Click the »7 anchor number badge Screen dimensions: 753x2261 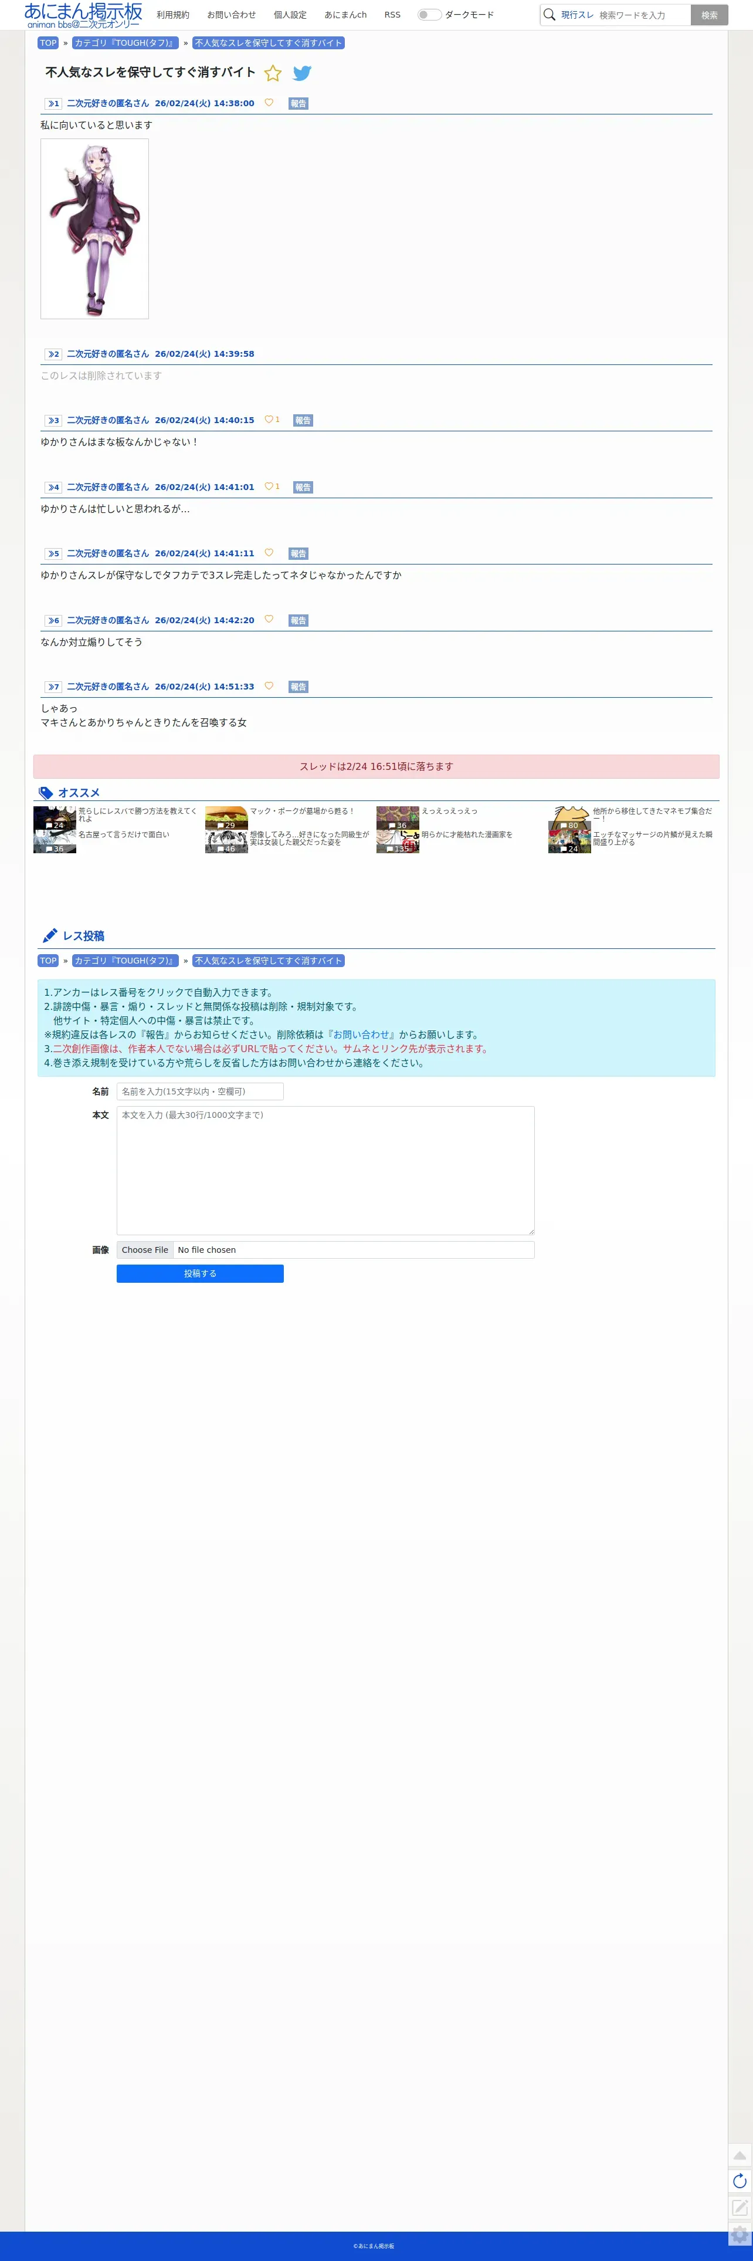53,687
